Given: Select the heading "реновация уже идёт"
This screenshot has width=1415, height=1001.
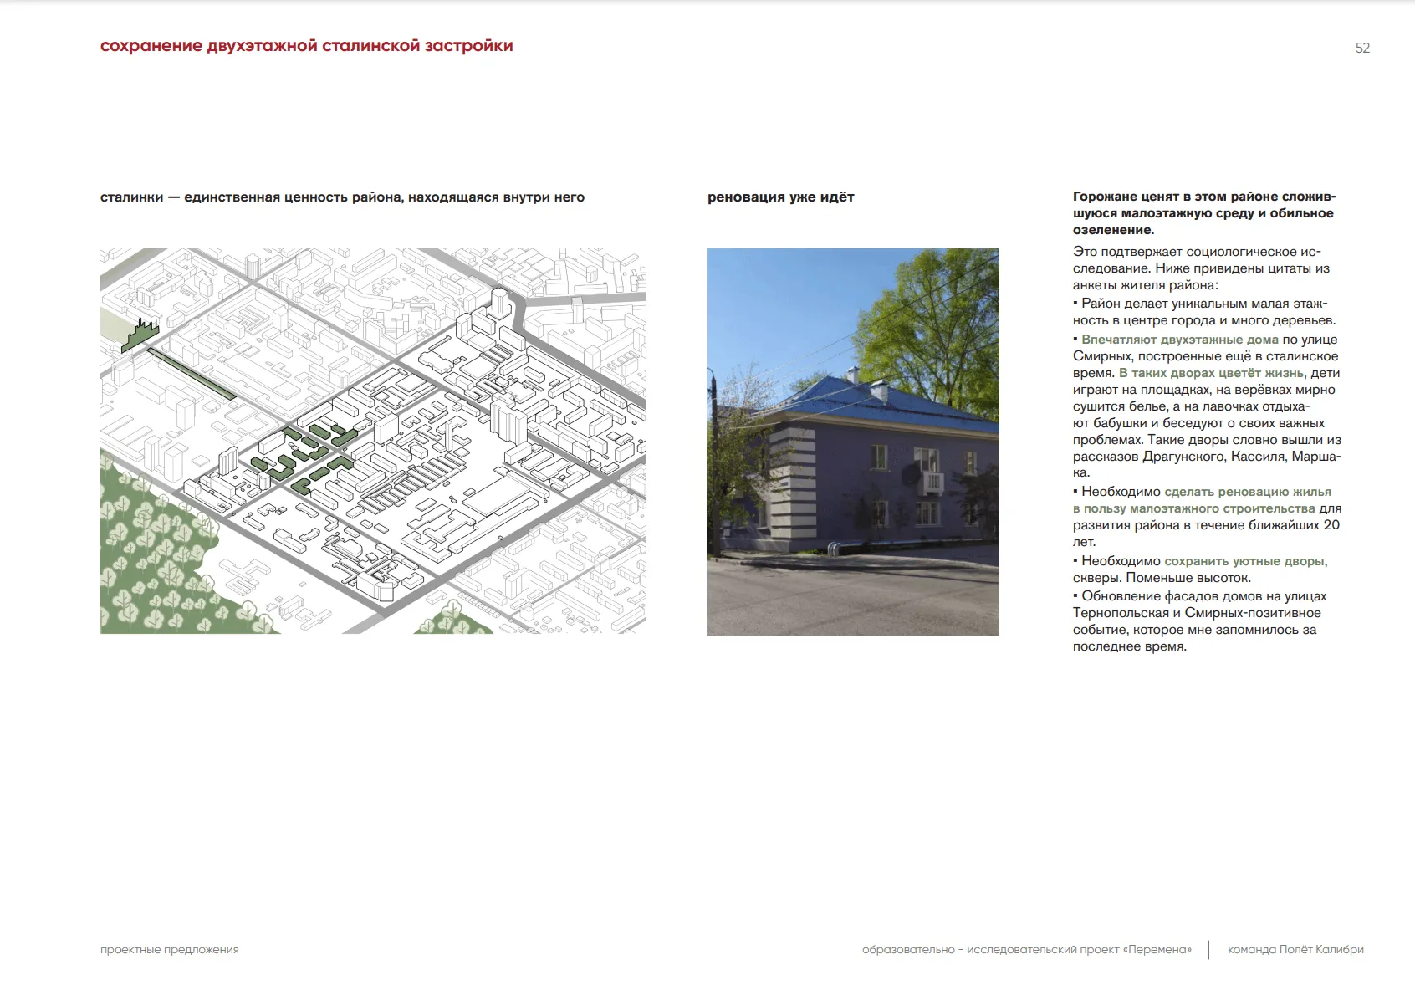Looking at the screenshot, I should click(x=780, y=197).
